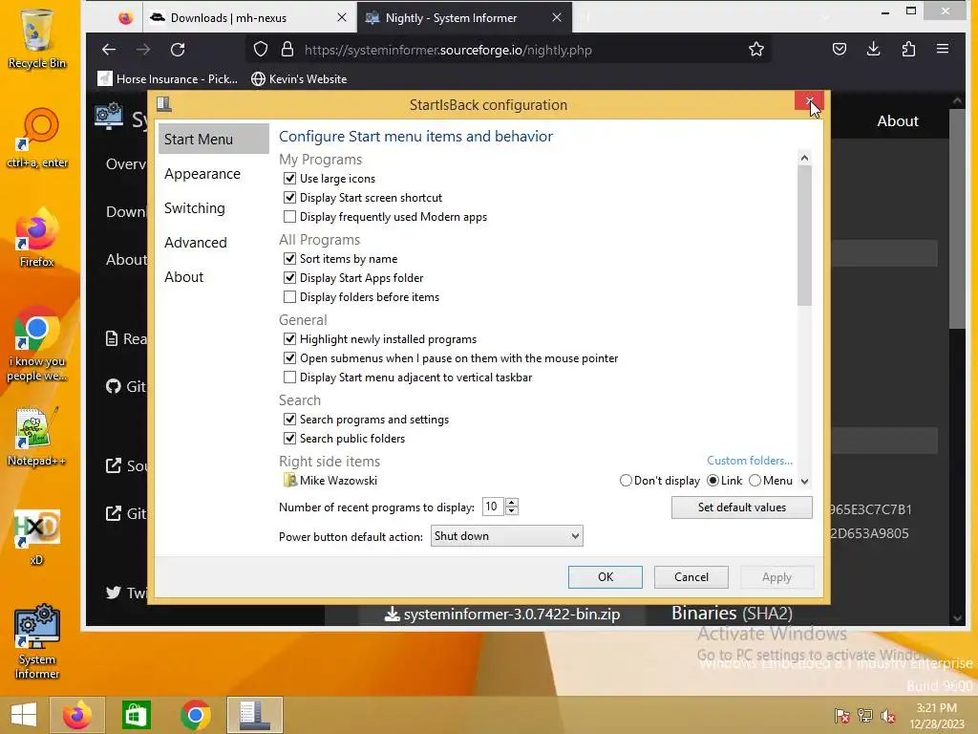Enable Display frequently used Modern apps
Screen dimensions: 978x734
289,217
